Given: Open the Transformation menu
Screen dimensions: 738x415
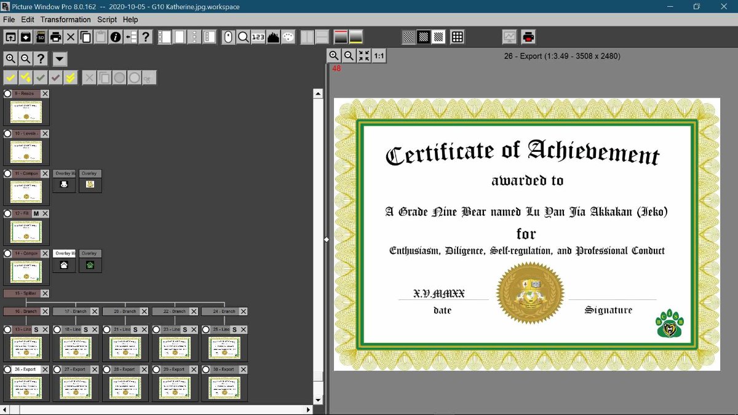Looking at the screenshot, I should pyautogui.click(x=65, y=20).
